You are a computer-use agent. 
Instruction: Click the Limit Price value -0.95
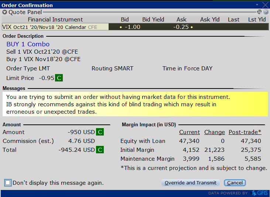coord(47,78)
